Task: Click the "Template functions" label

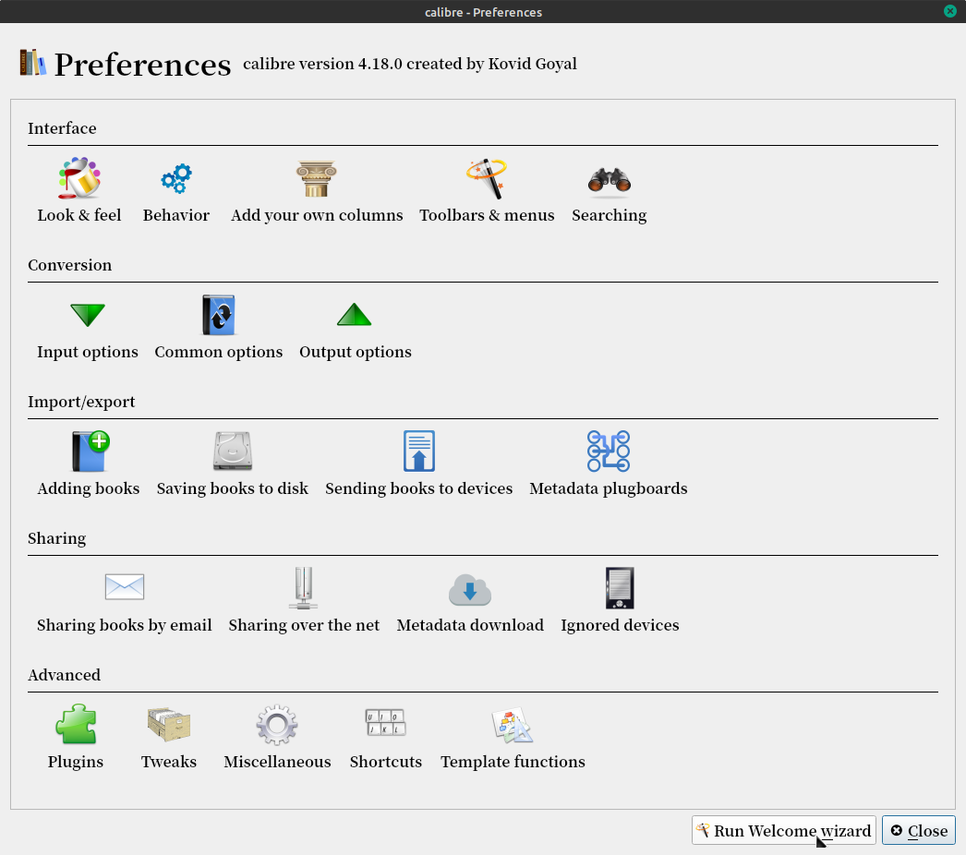Action: coord(513,762)
